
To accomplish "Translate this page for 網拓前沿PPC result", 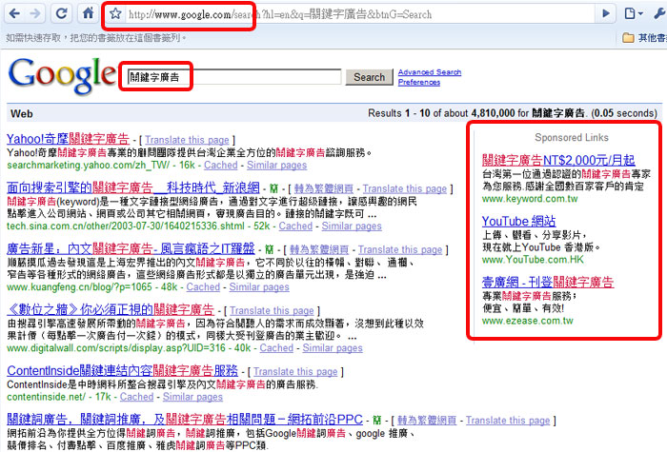I will click(x=508, y=421).
